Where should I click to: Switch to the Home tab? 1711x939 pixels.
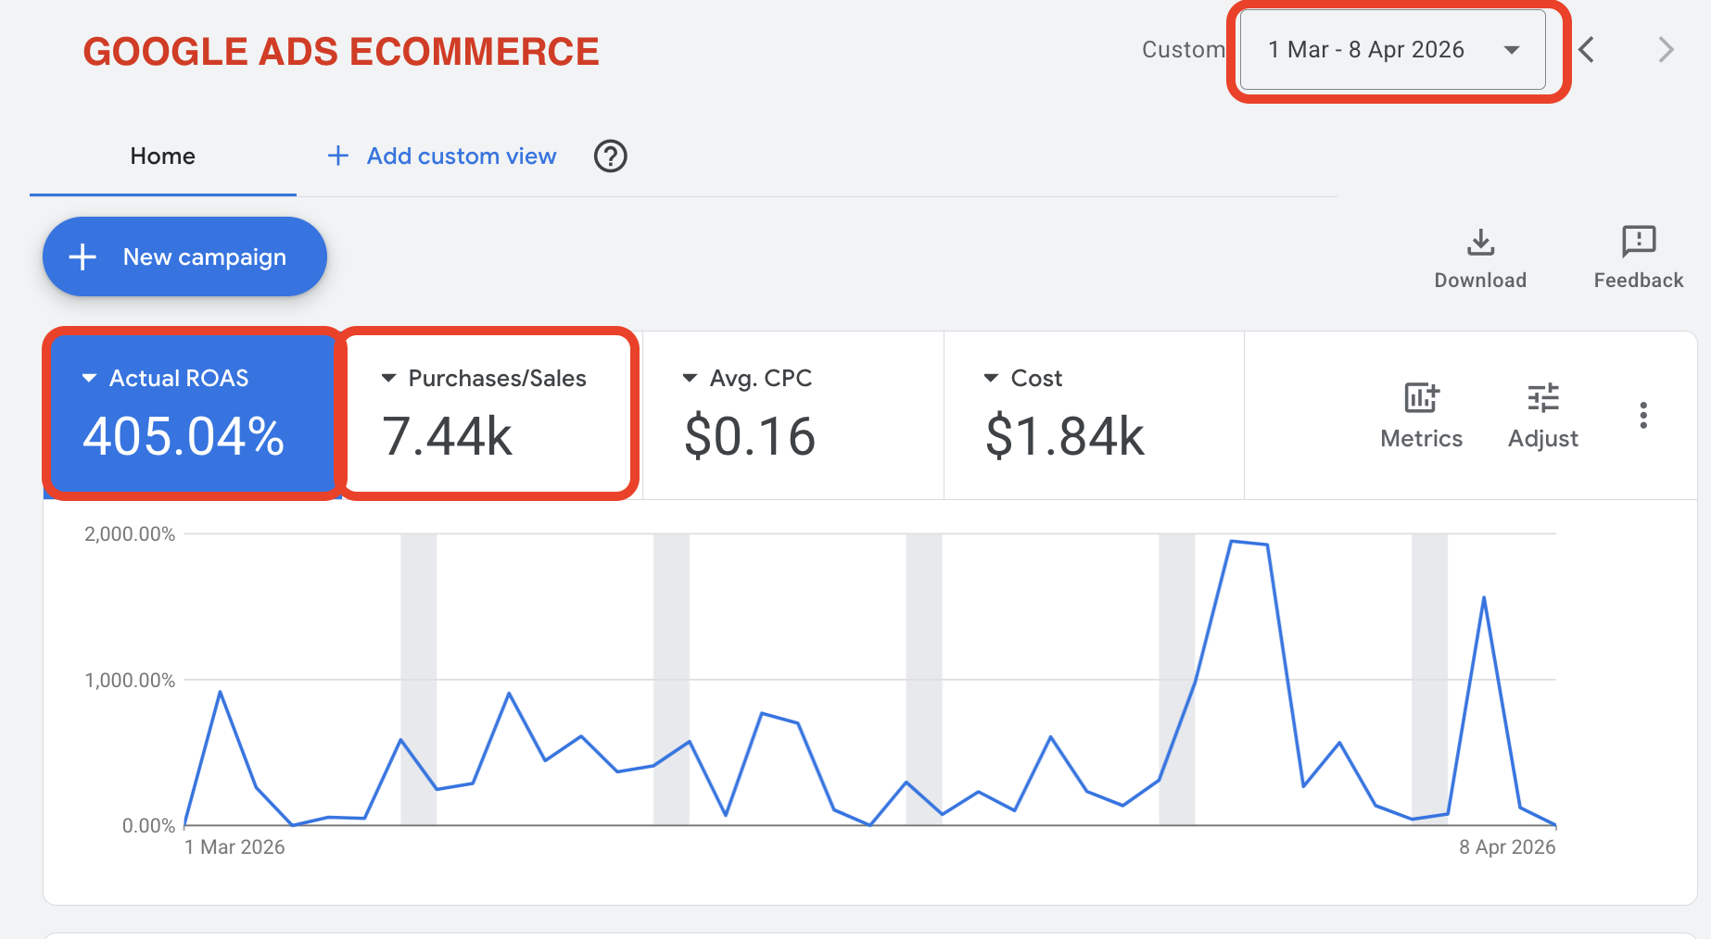point(162,156)
